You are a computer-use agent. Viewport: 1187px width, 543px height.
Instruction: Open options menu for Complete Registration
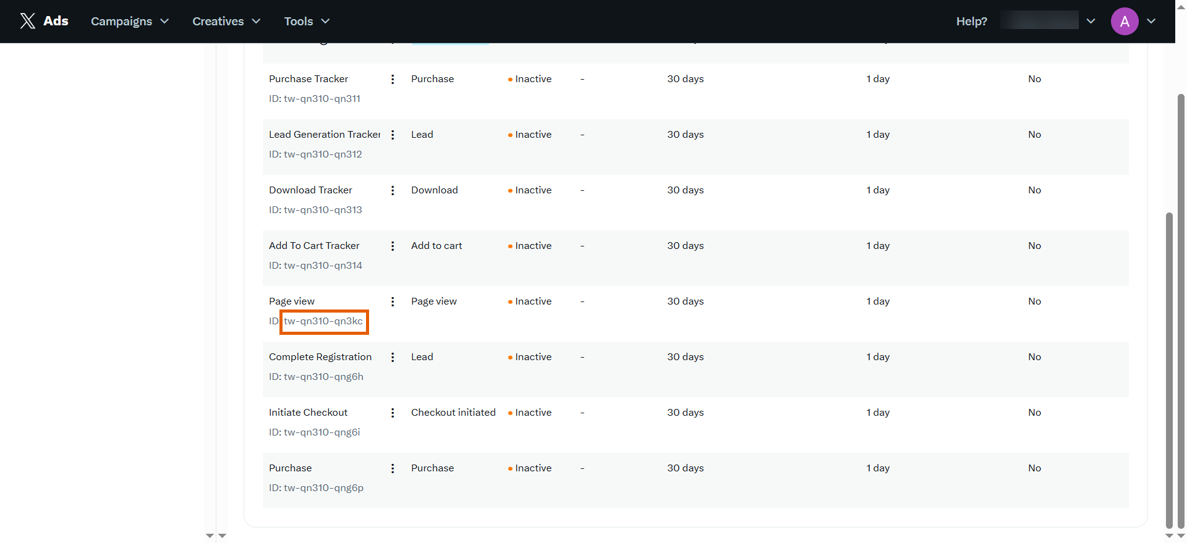pos(393,357)
